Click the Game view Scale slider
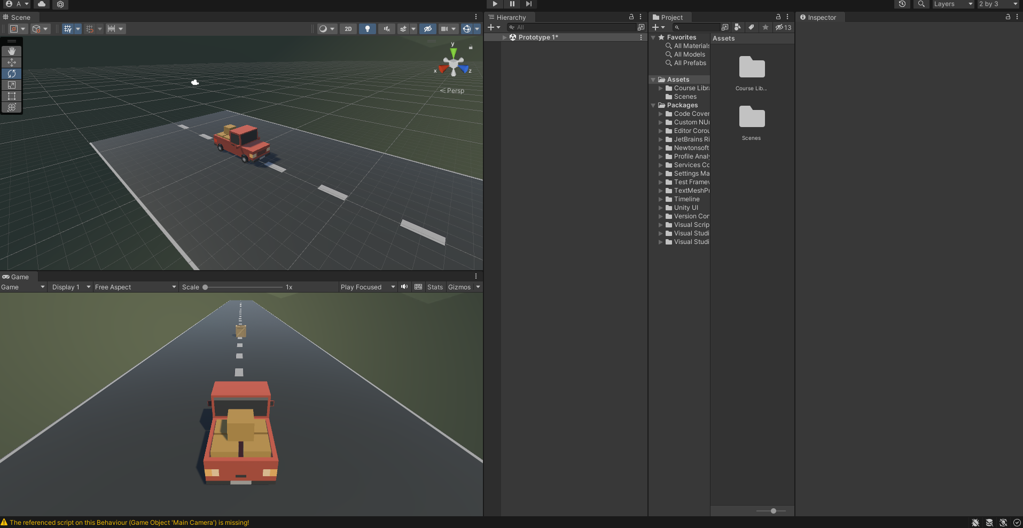 click(x=243, y=287)
